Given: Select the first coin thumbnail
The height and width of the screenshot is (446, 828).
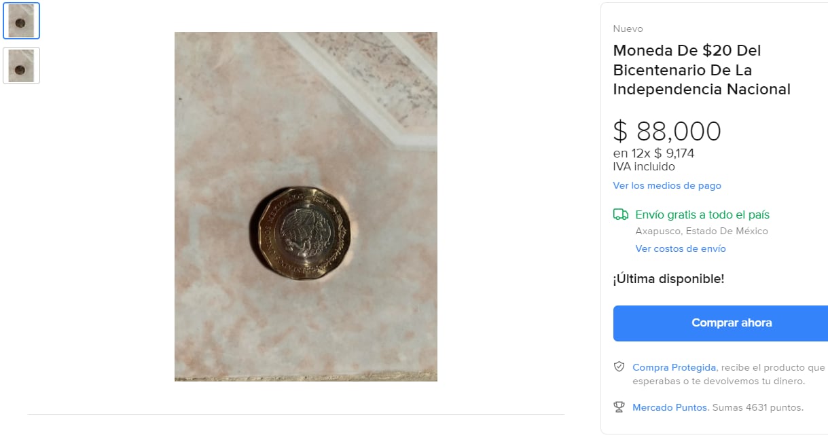Looking at the screenshot, I should 21,21.
